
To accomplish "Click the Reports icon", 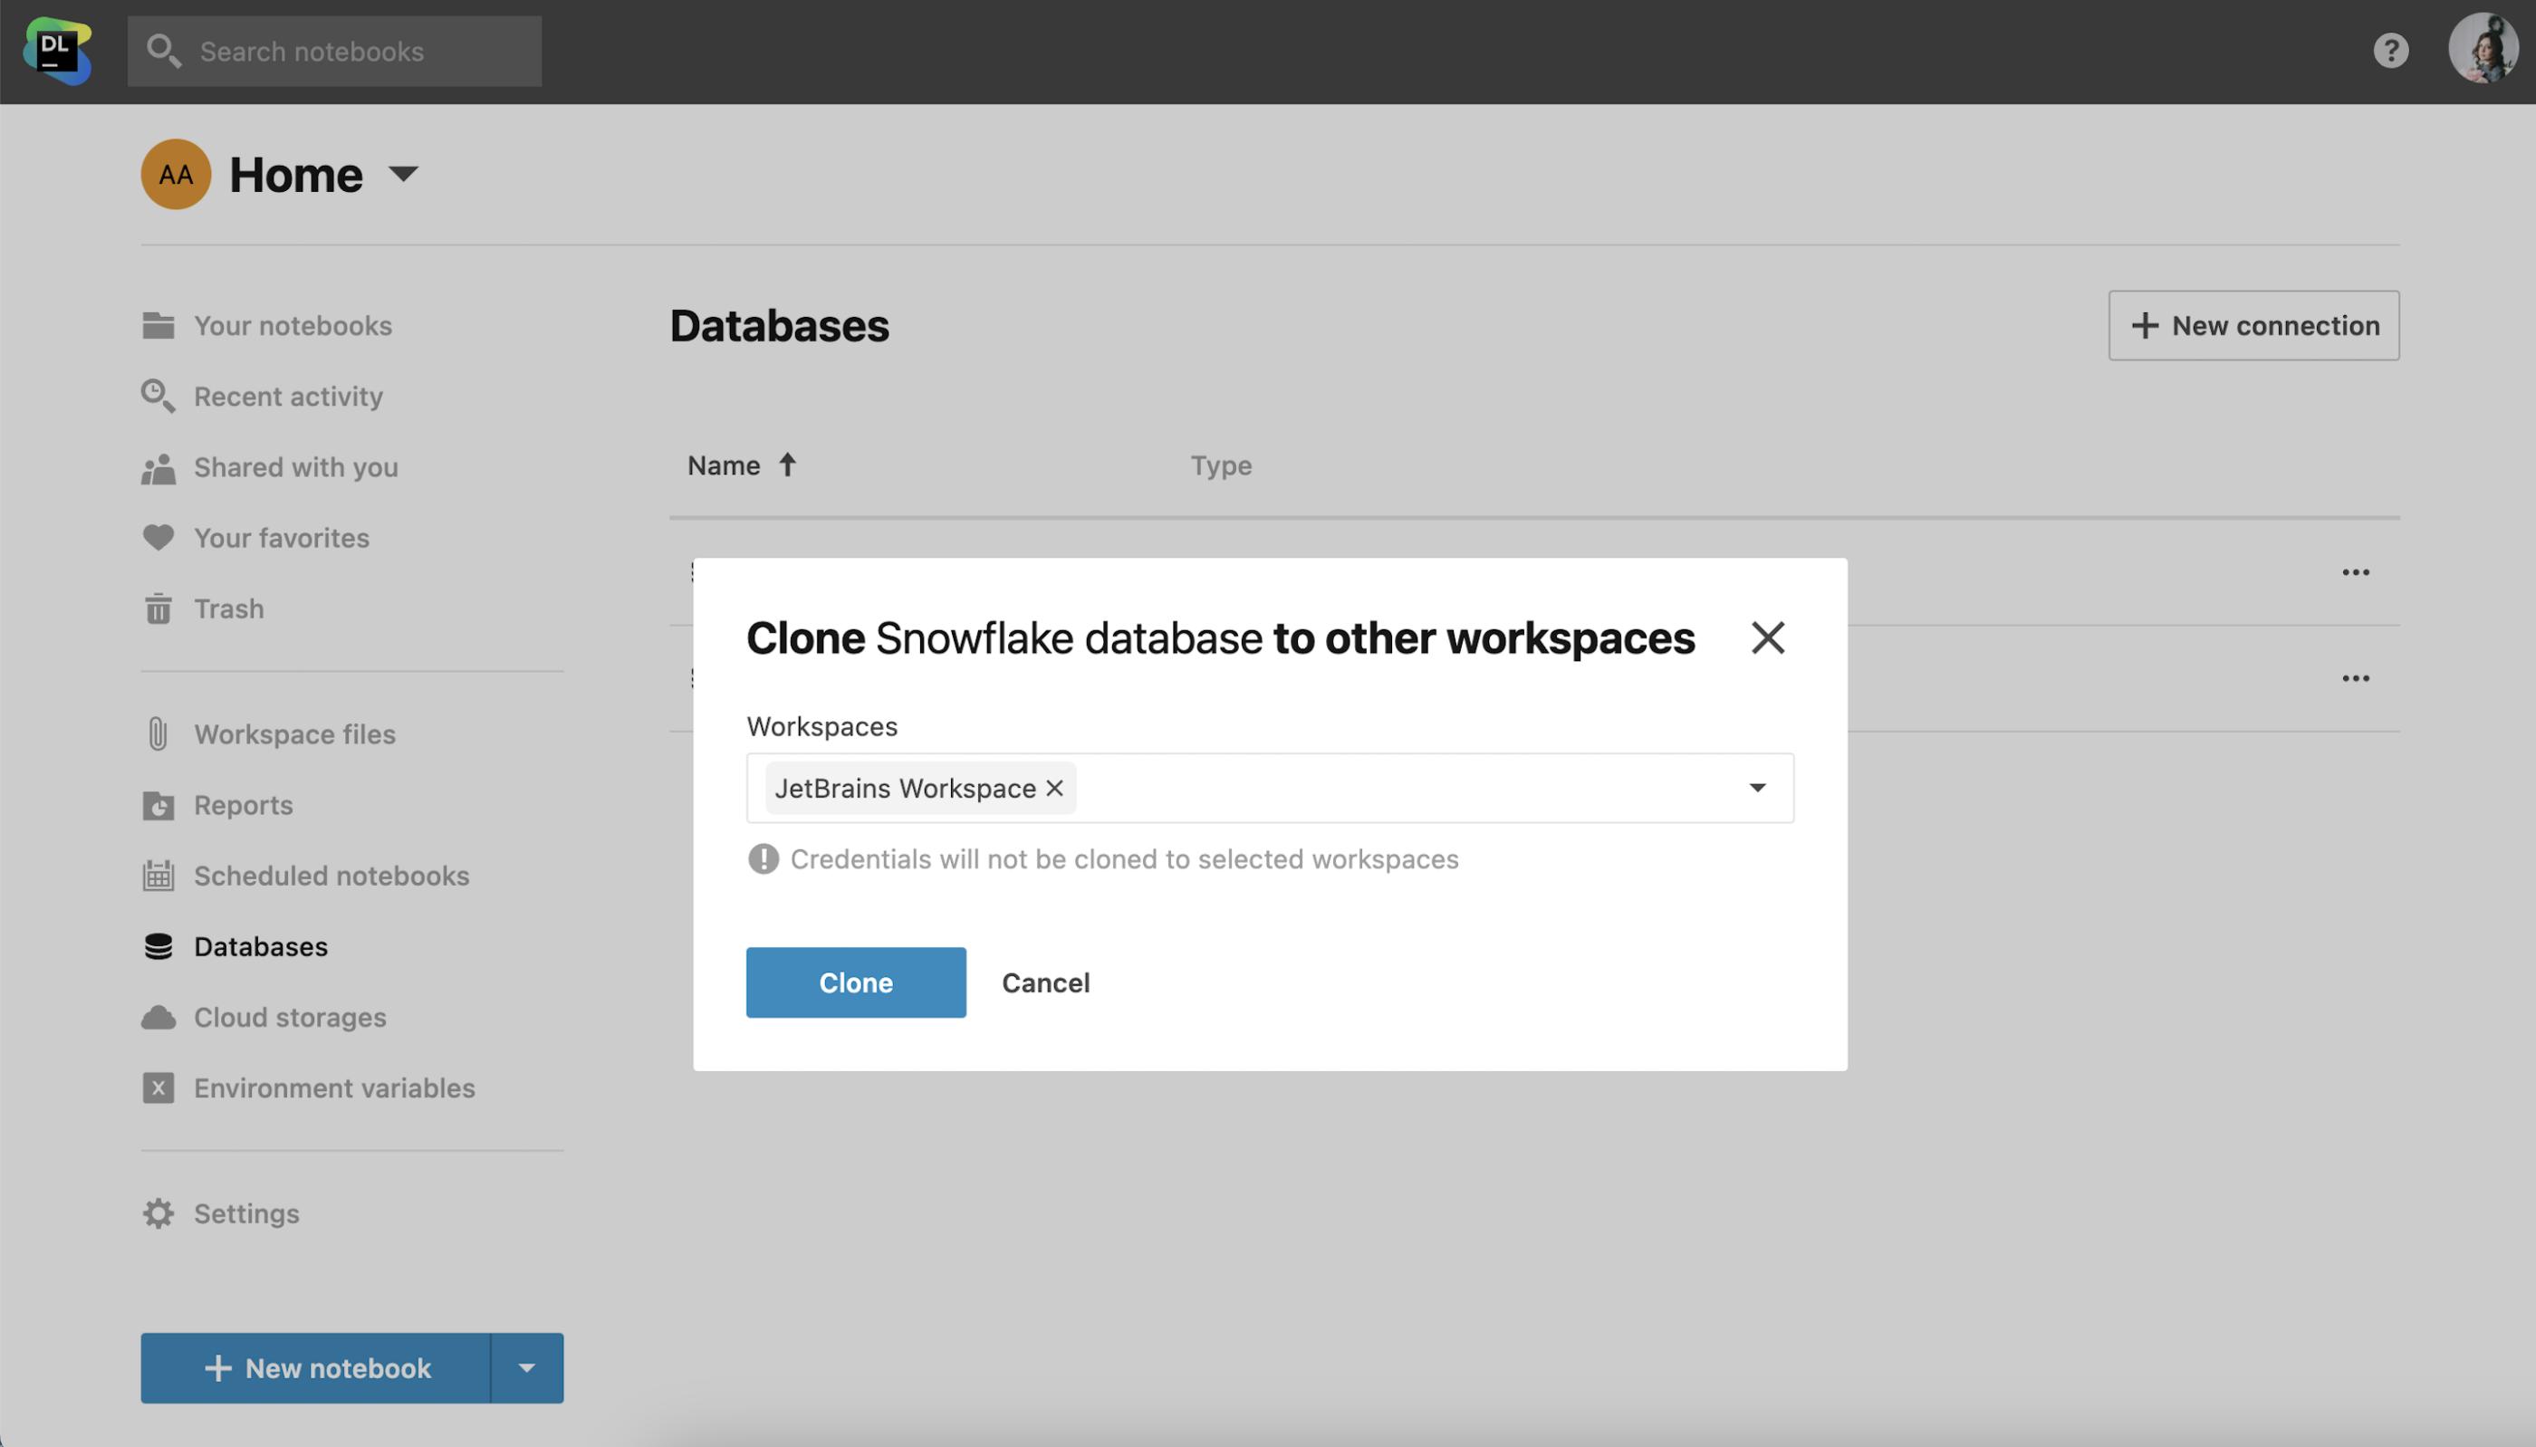I will click(158, 805).
